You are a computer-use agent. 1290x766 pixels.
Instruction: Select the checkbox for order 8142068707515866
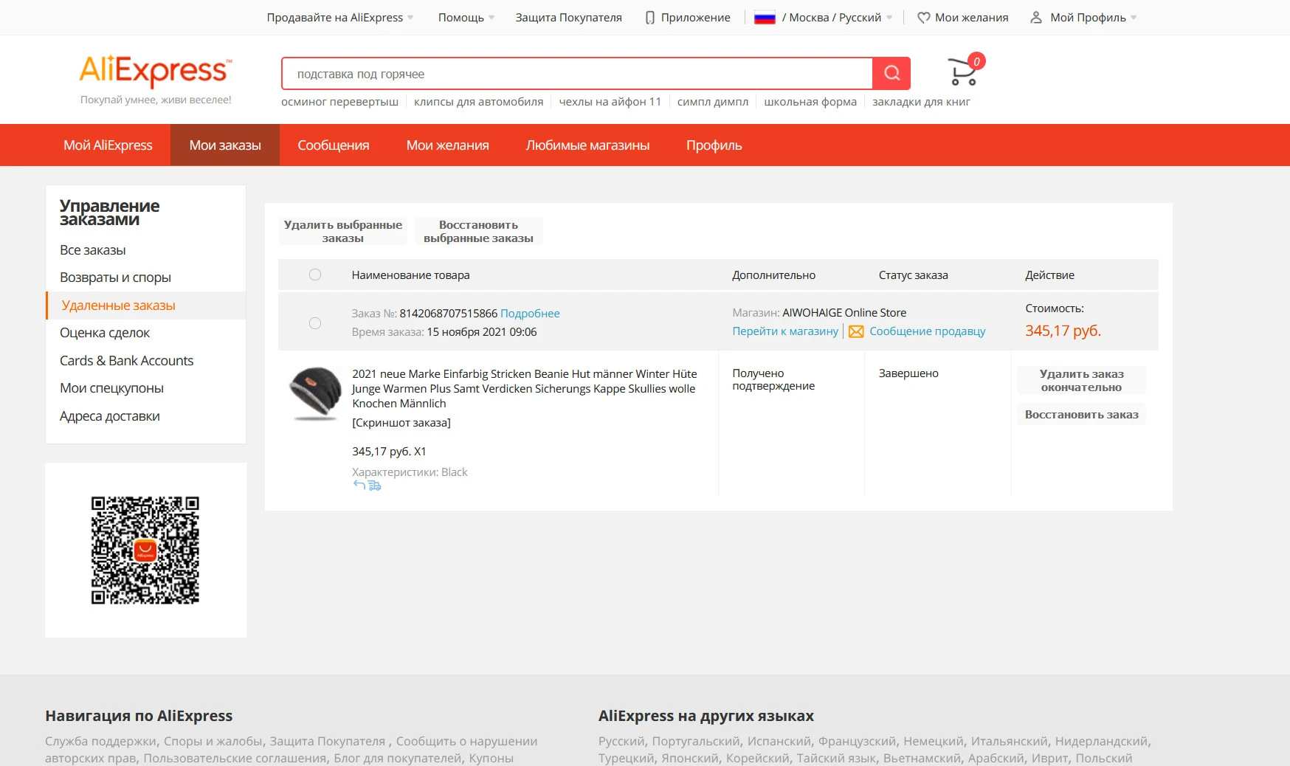click(x=315, y=323)
